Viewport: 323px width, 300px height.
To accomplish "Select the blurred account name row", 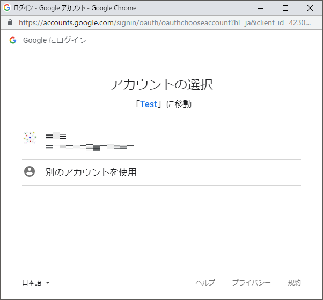I will tap(161, 141).
